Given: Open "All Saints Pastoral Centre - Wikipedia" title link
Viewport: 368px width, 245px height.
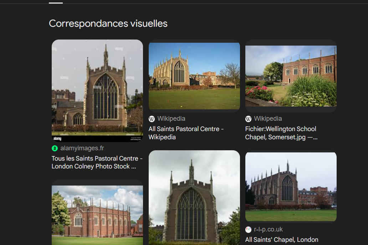Looking at the screenshot, I should point(186,133).
